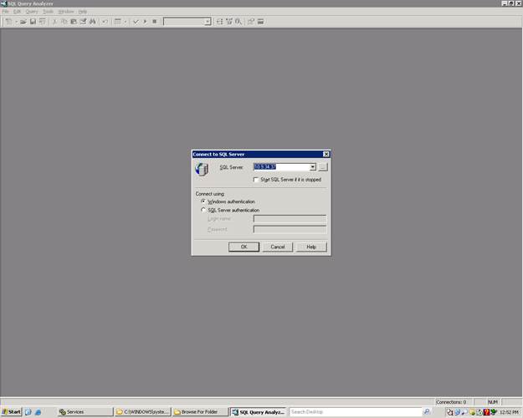Click the Execute Mode grid icon
This screenshot has width=523, height=418.
click(x=118, y=22)
